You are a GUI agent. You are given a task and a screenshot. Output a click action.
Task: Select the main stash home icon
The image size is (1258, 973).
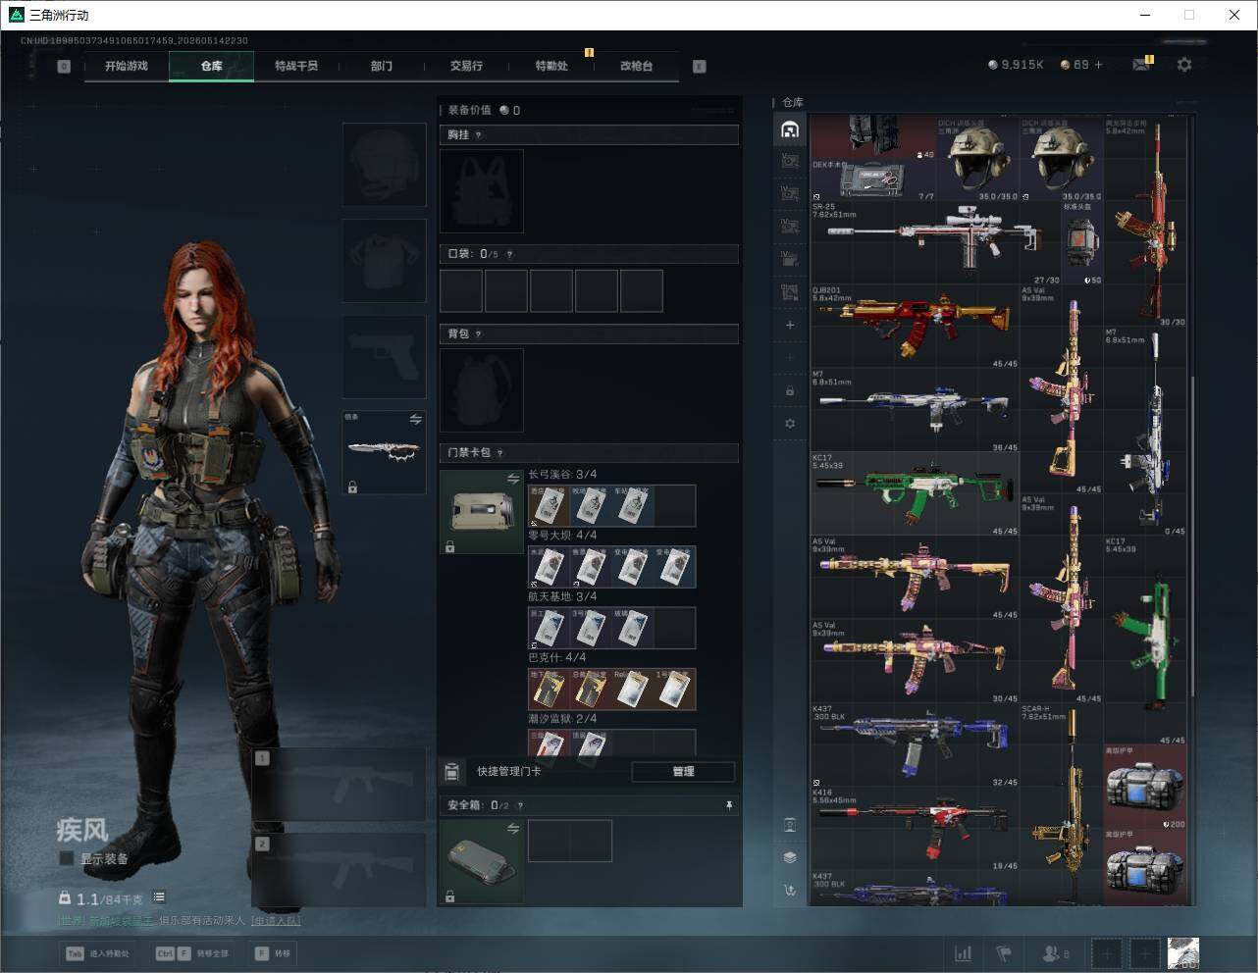pyautogui.click(x=790, y=129)
